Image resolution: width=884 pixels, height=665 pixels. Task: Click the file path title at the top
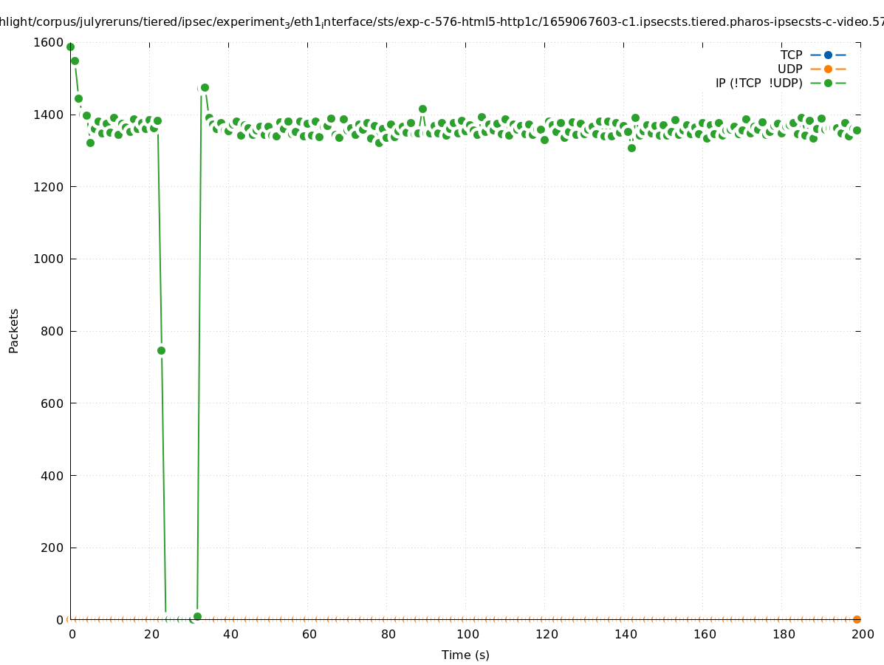pyautogui.click(x=442, y=22)
